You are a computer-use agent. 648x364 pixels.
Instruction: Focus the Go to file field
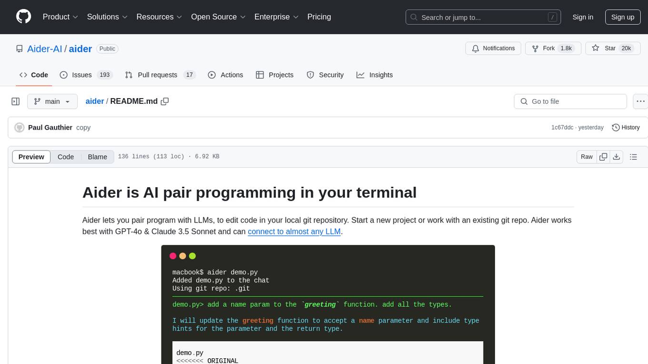pos(570,101)
